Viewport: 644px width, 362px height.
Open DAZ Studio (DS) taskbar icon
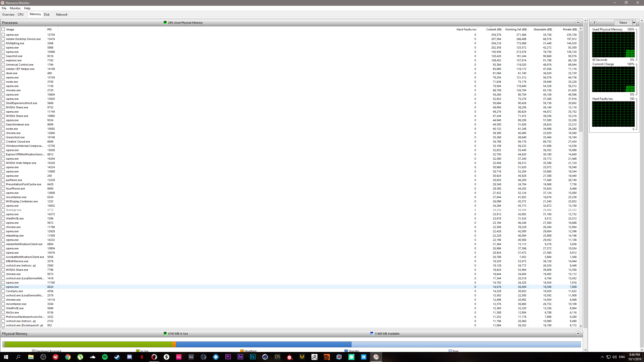coord(277,357)
